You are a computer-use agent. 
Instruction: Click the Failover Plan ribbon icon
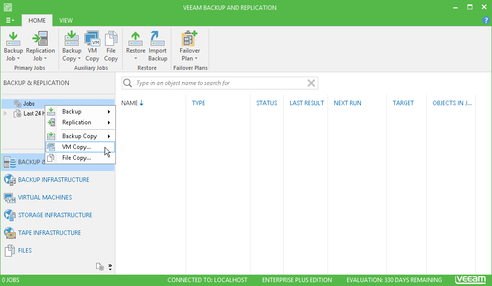pyautogui.click(x=190, y=39)
